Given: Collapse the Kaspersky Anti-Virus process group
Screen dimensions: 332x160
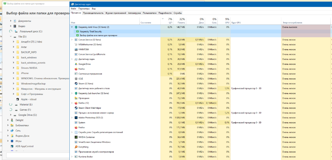Looking at the screenshot, I should pyautogui.click(x=72, y=27).
